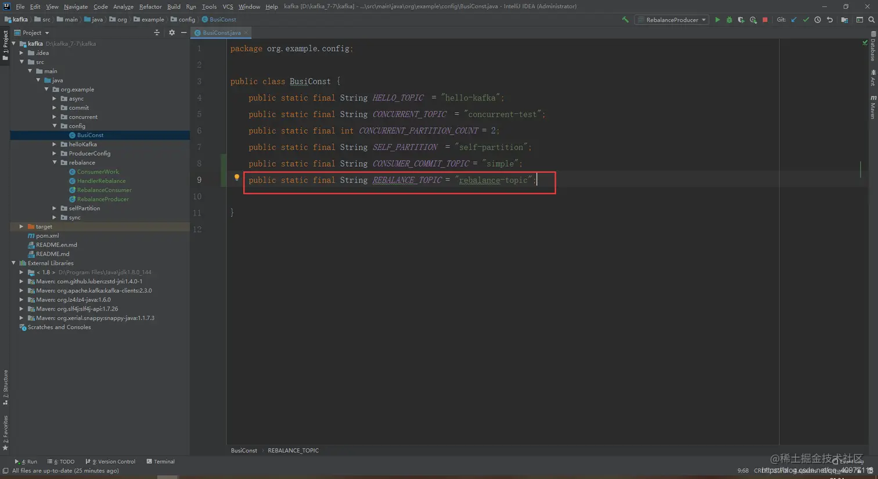878x479 pixels.
Task: Click the 9:68 caret position indicator
Action: tap(743, 471)
